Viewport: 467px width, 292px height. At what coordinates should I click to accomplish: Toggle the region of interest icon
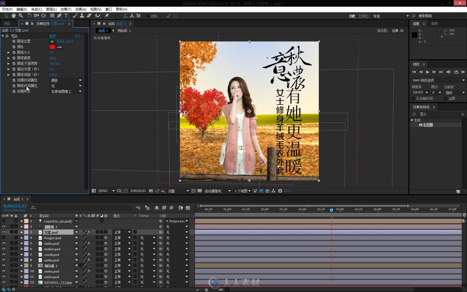pyautogui.click(x=193, y=191)
